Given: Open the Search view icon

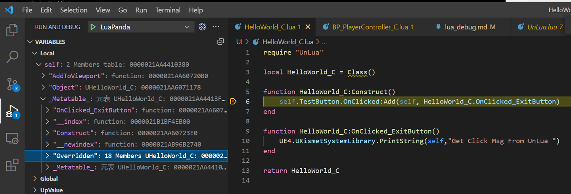Looking at the screenshot, I should pyautogui.click(x=12, y=57).
